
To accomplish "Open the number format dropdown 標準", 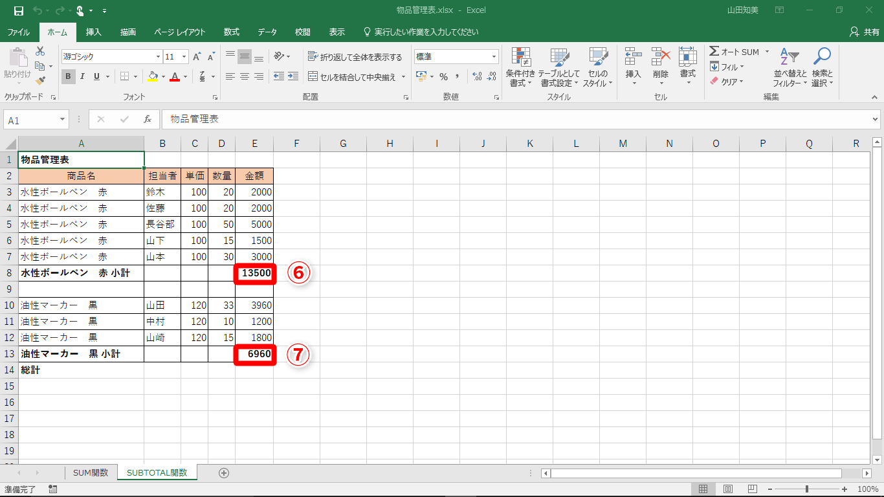I will coord(494,56).
